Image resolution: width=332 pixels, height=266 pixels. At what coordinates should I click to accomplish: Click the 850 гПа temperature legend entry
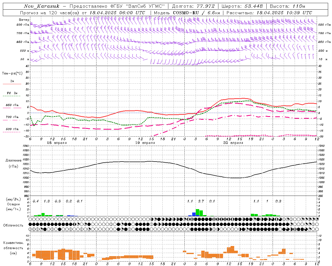click(x=12, y=105)
